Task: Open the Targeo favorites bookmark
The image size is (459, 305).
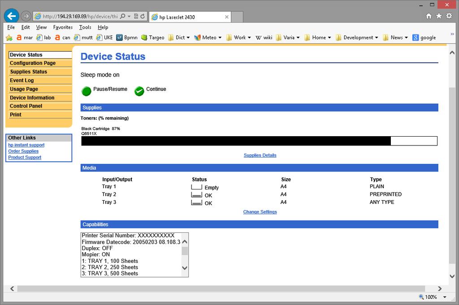Action: (152, 38)
